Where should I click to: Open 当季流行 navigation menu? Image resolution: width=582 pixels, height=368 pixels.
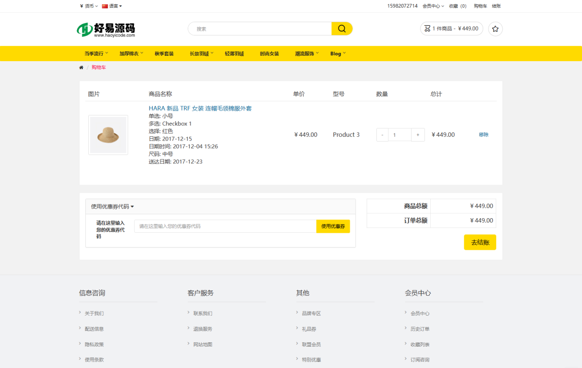pyautogui.click(x=96, y=53)
